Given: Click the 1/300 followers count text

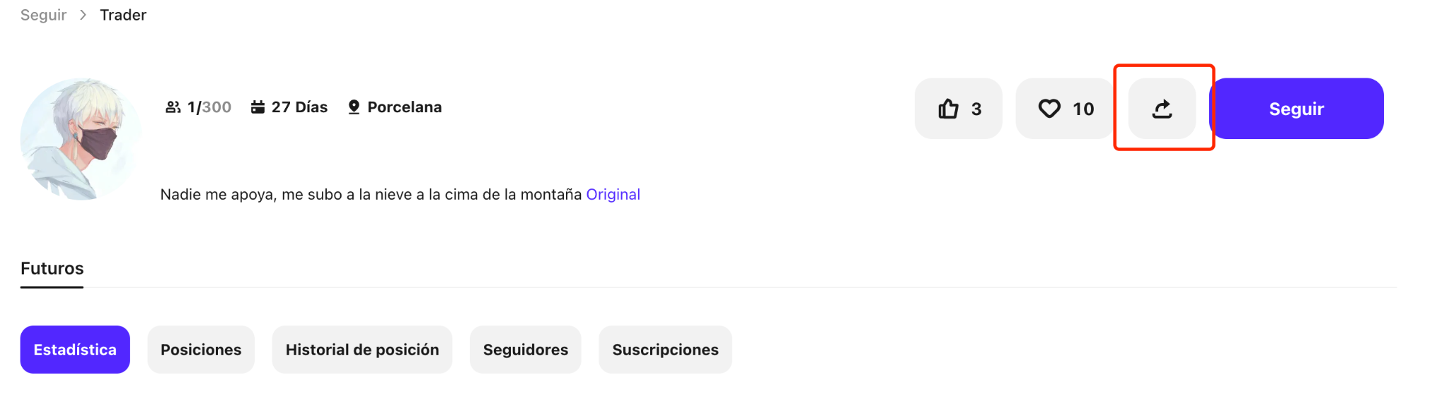Looking at the screenshot, I should pos(209,107).
